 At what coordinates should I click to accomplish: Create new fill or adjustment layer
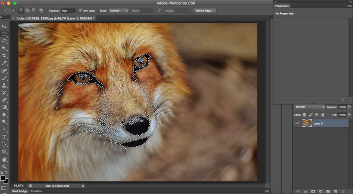click(320, 191)
